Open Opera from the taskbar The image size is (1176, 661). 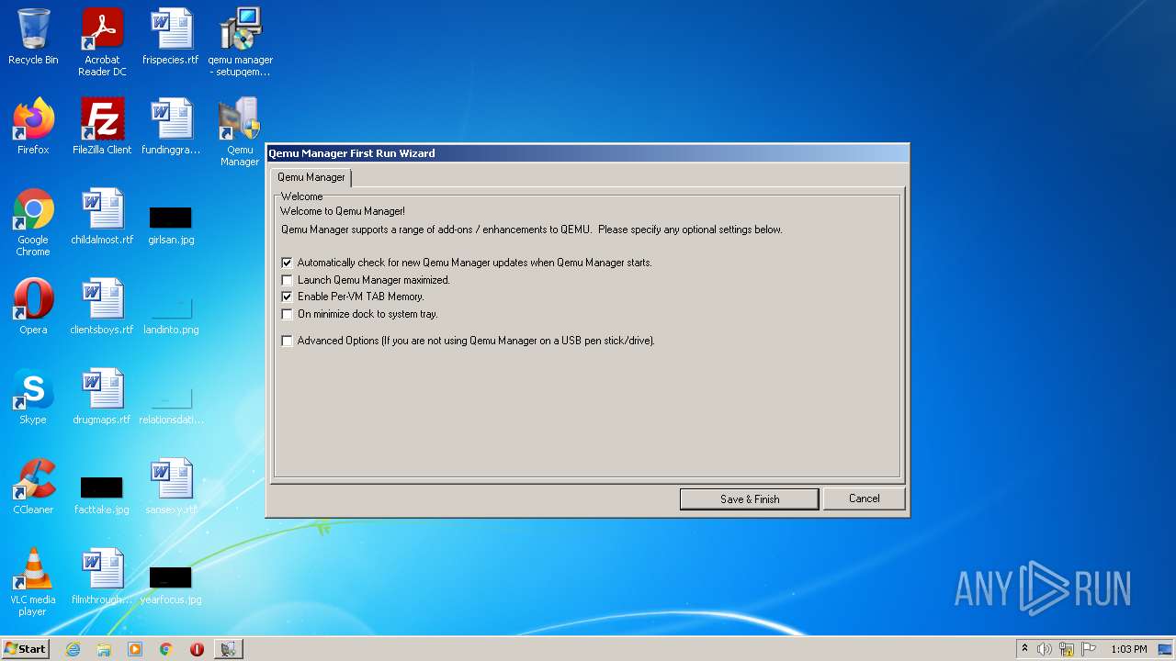point(197,649)
